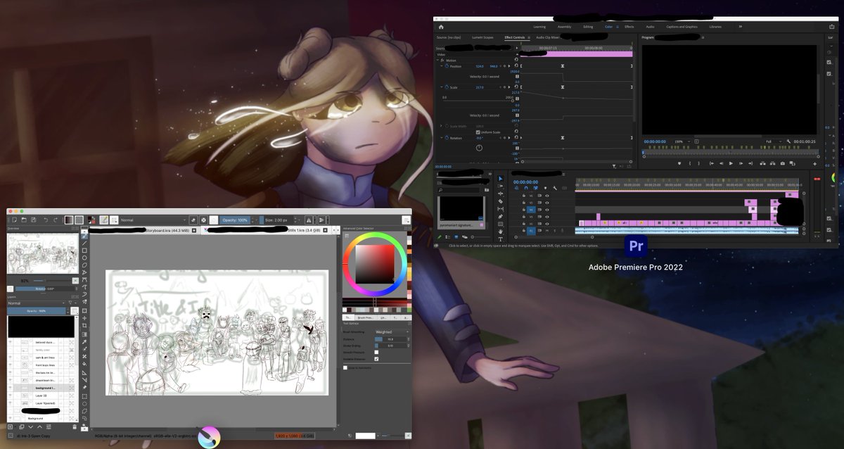This screenshot has height=449, width=844.
Task: Click horizontal mirror tool in Krita
Action: tap(309, 220)
